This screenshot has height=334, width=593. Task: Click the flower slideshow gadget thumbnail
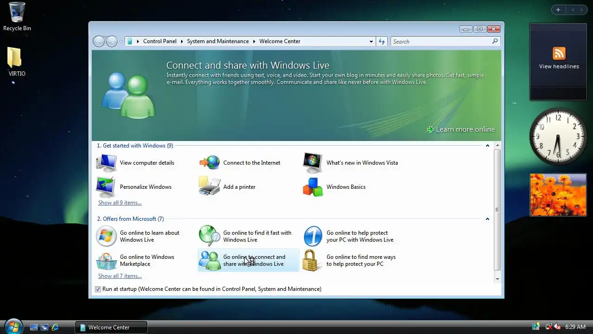(x=558, y=195)
